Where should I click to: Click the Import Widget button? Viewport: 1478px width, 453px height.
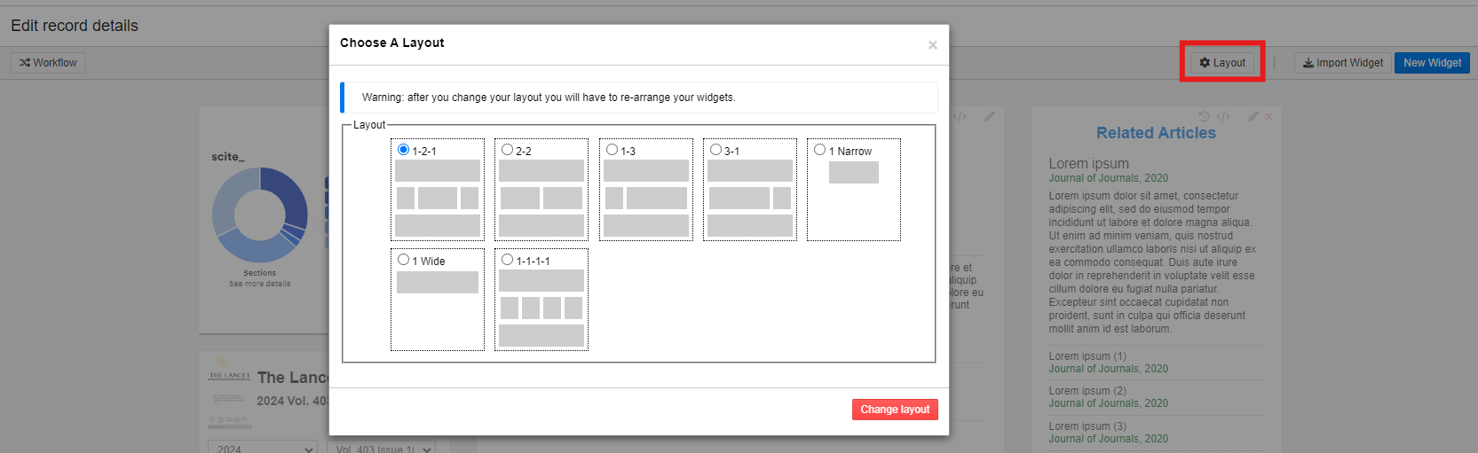tap(1342, 63)
